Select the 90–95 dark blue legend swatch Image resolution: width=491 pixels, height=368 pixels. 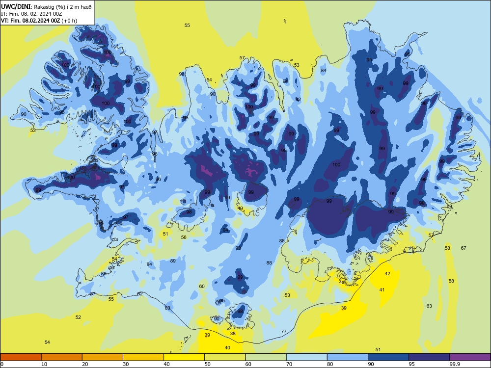pyautogui.click(x=388, y=357)
